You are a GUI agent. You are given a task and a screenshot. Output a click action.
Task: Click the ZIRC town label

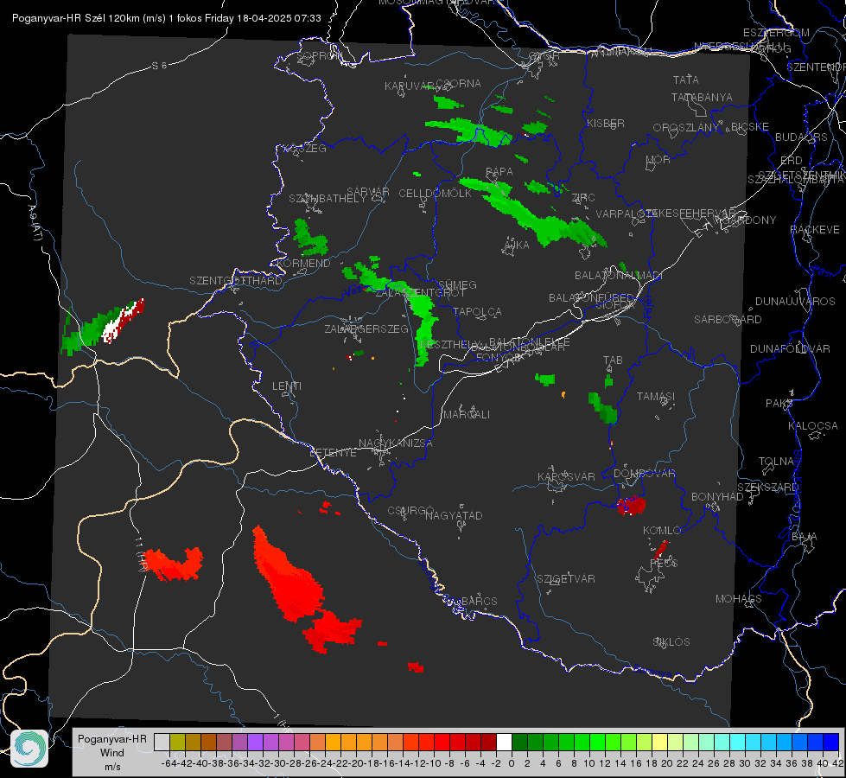[x=583, y=198]
